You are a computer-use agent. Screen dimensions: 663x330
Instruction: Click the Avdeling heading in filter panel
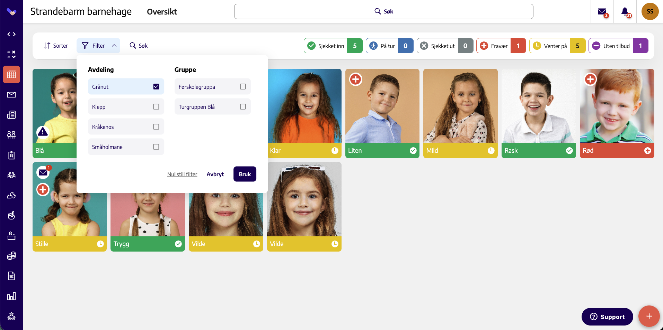(x=101, y=69)
